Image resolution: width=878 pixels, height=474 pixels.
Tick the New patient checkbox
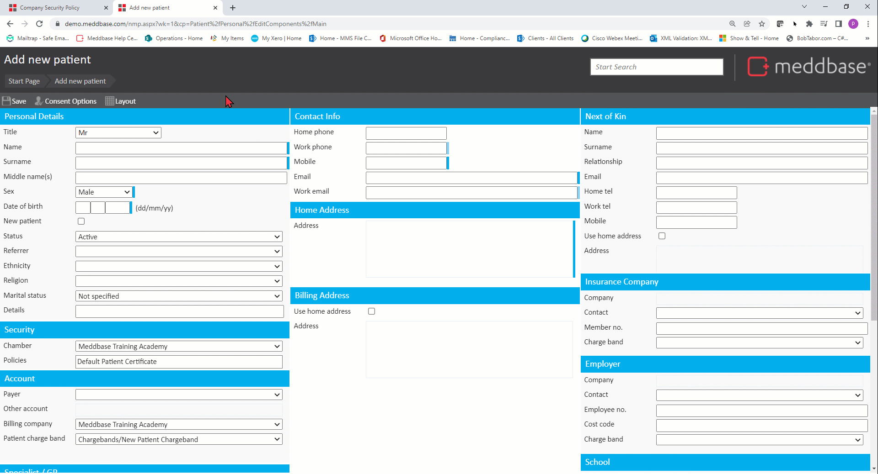click(81, 221)
